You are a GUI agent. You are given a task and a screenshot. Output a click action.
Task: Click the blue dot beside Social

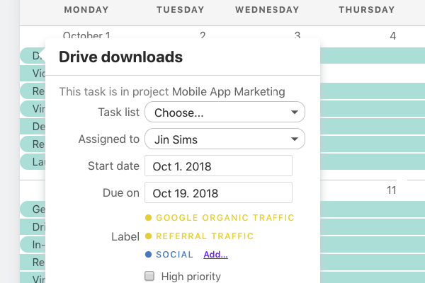tap(148, 254)
